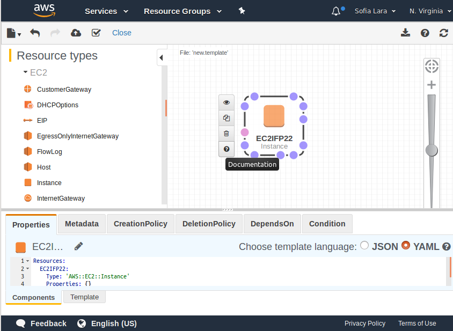
Task: Click the Close link in the toolbar
Action: pyautogui.click(x=121, y=33)
